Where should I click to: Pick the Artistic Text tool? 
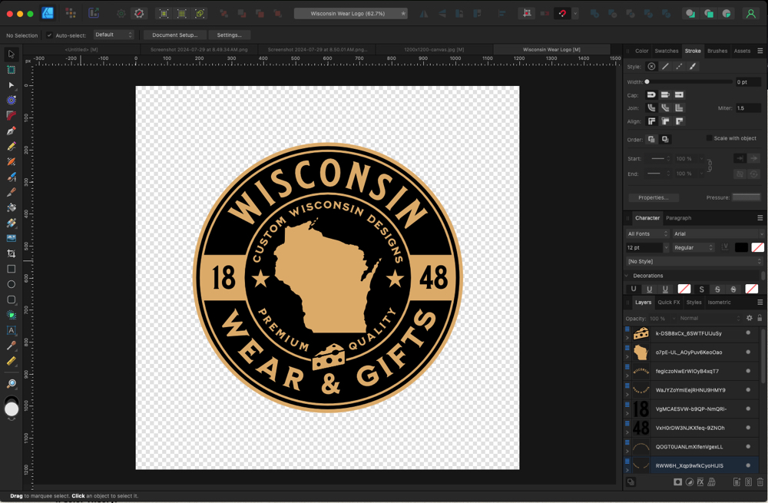(x=12, y=330)
